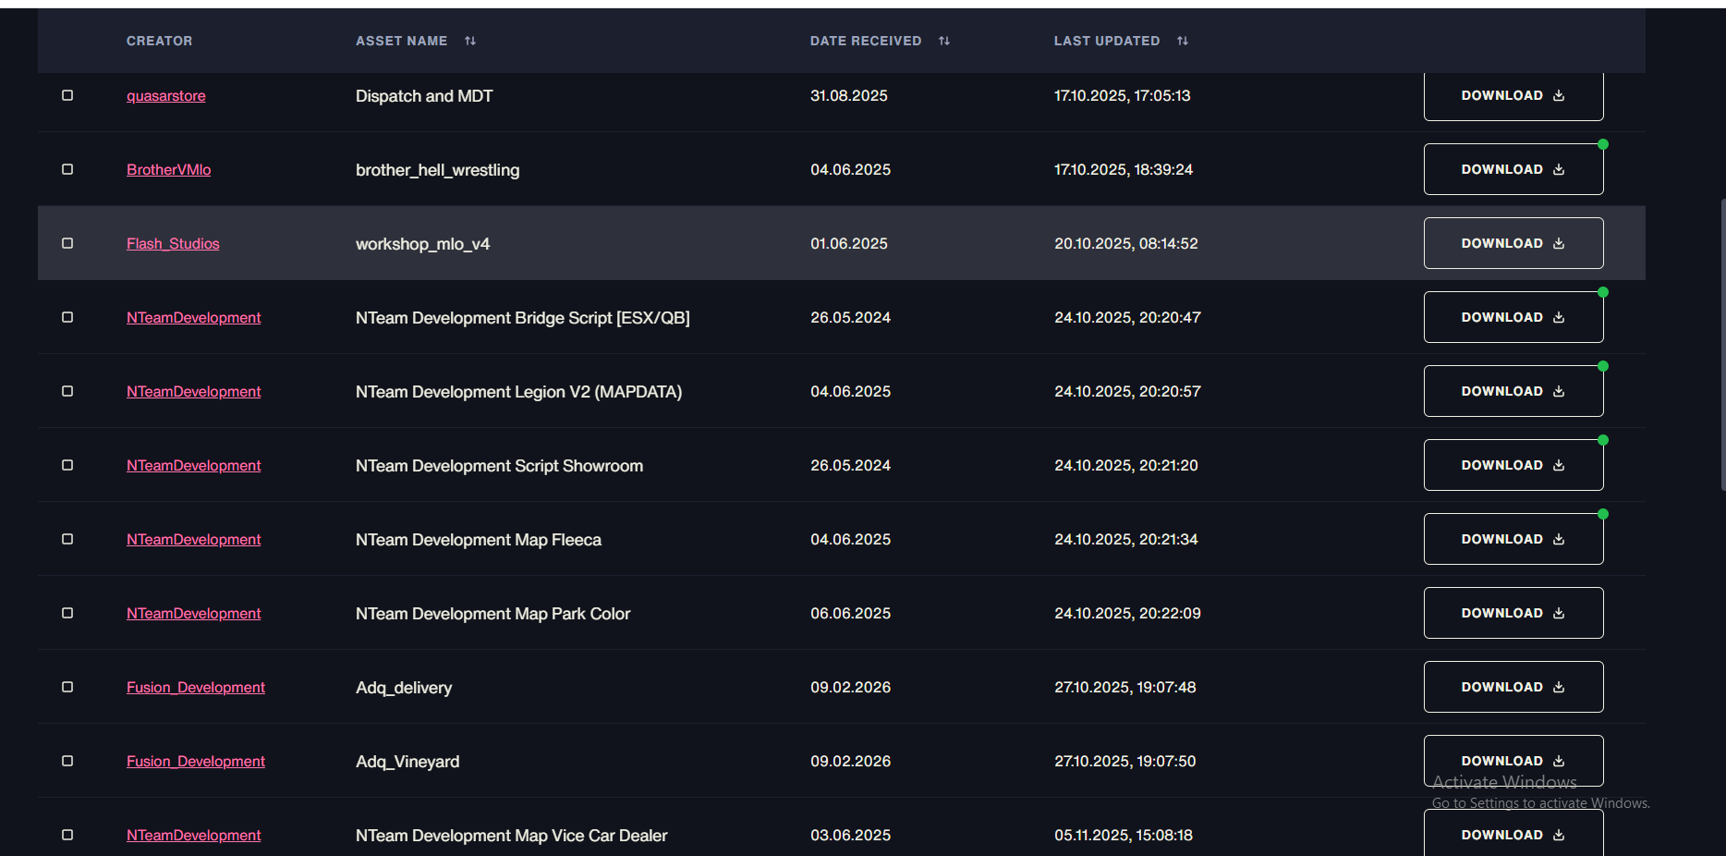Click download icon for workshop_mlo_v4 row
The width and height of the screenshot is (1726, 856).
click(x=1559, y=243)
